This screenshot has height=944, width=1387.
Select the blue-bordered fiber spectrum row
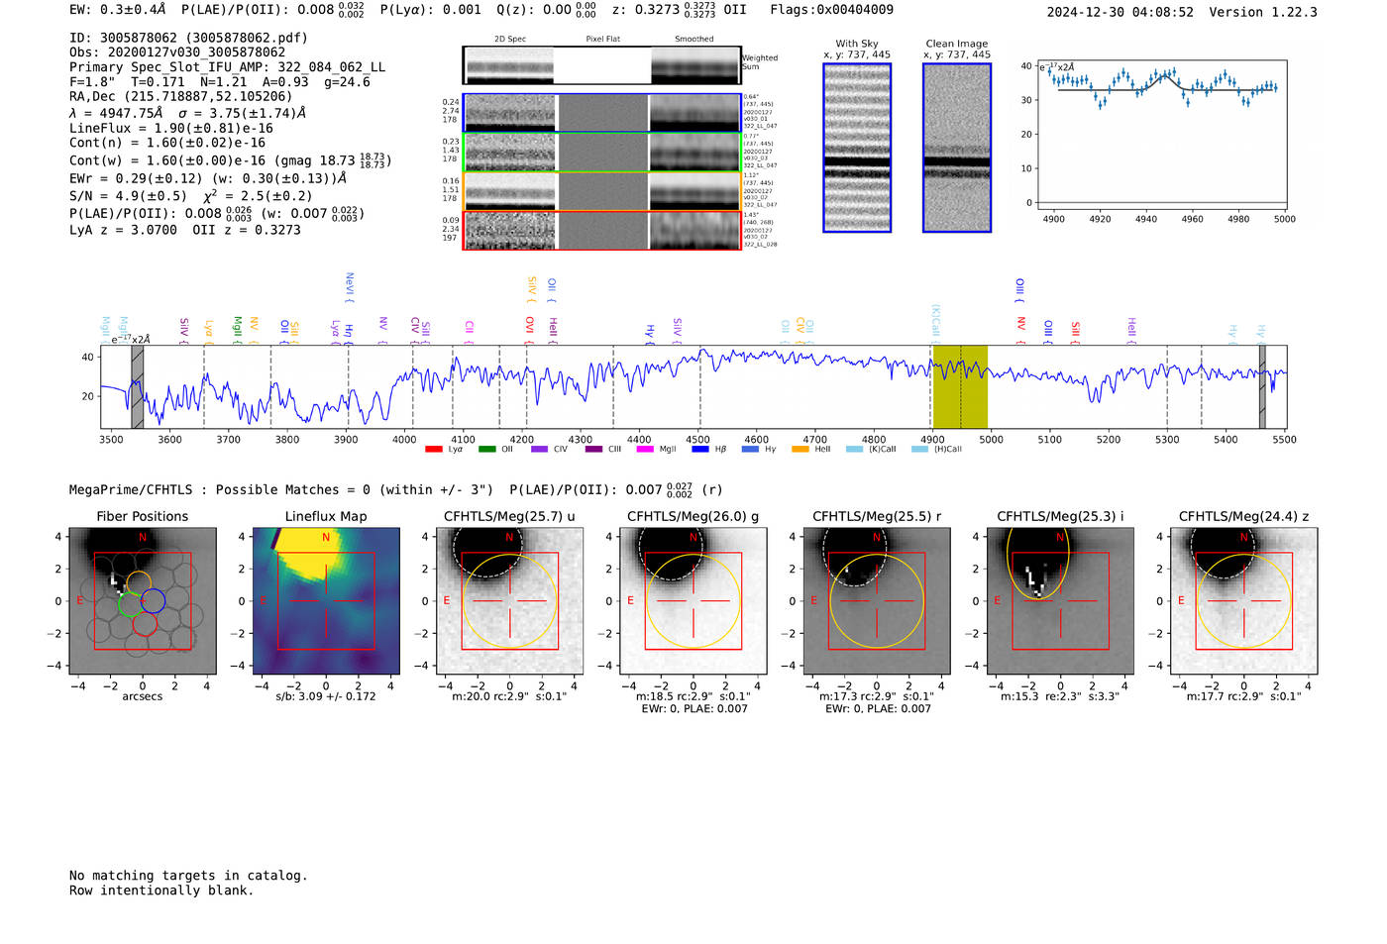coord(602,113)
